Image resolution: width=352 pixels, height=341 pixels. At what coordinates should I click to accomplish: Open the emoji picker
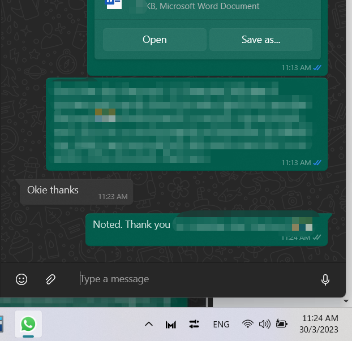[22, 279]
